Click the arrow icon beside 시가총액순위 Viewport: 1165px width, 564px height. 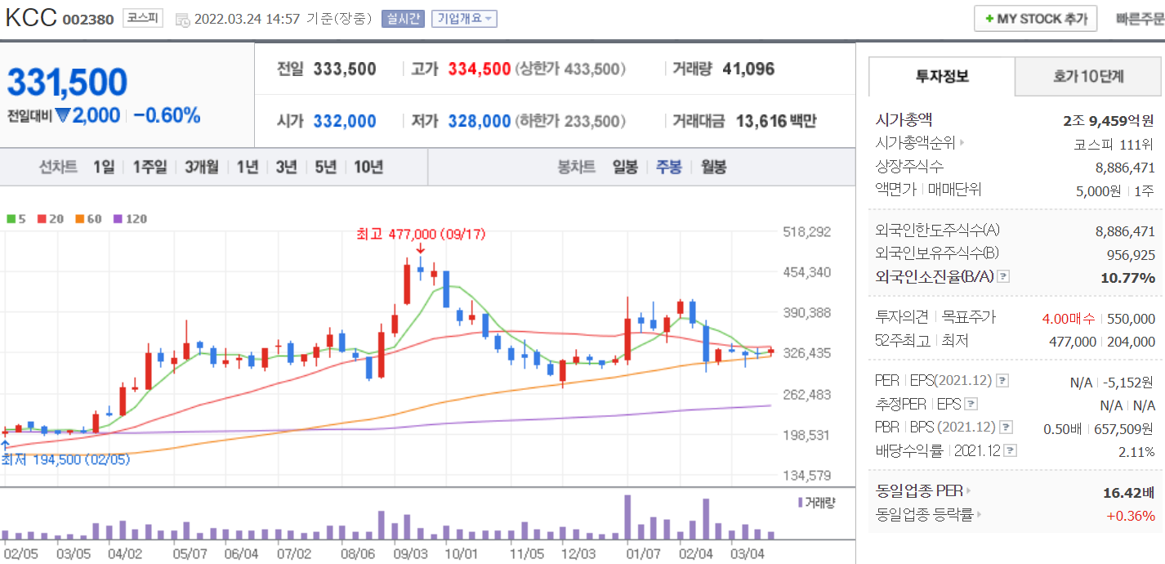(x=962, y=143)
